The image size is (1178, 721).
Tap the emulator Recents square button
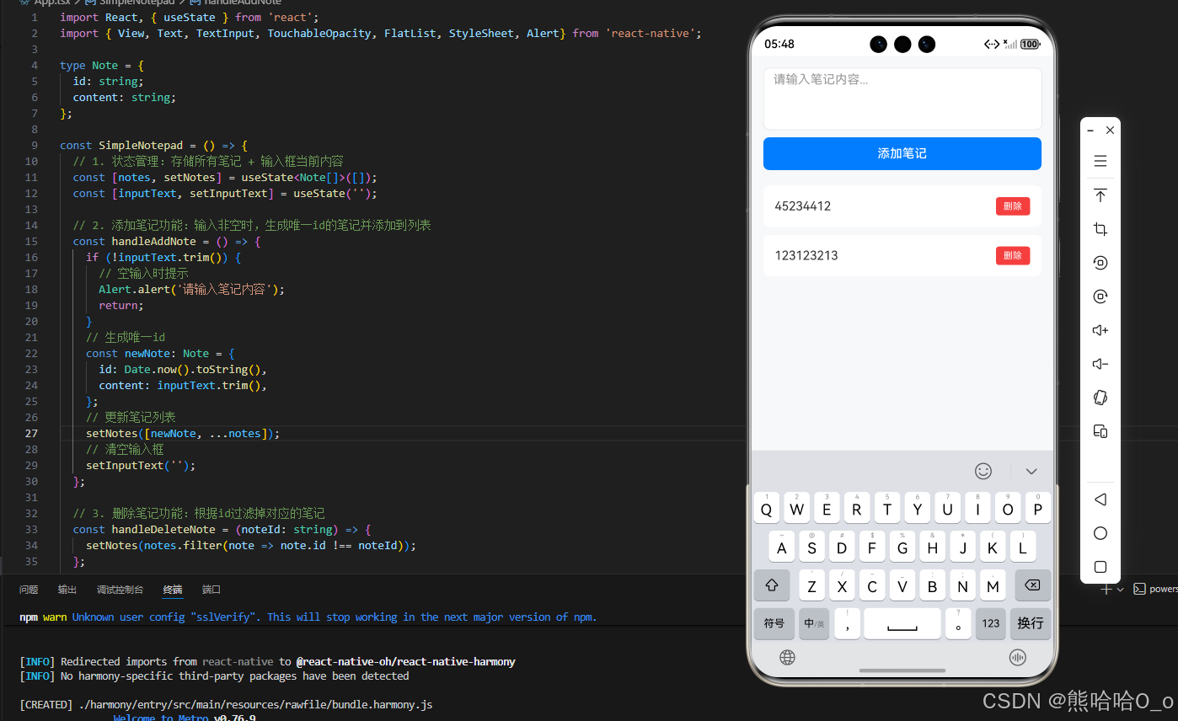click(x=1100, y=567)
